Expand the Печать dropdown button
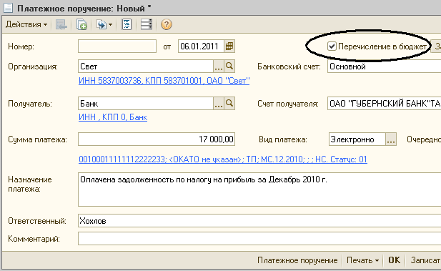 click(362, 260)
